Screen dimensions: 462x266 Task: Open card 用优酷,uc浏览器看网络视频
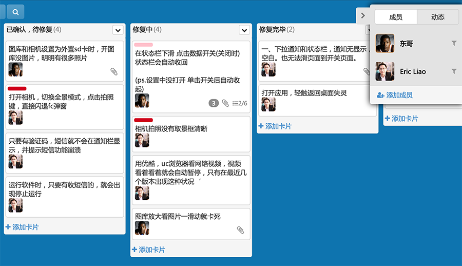(191, 180)
